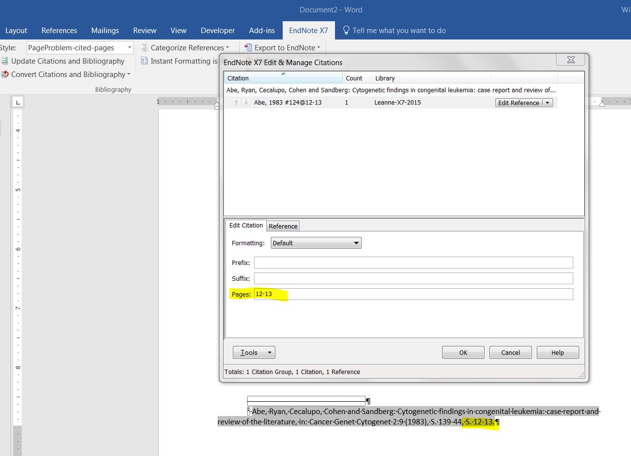Open the Review ribbon tab

pyautogui.click(x=145, y=31)
